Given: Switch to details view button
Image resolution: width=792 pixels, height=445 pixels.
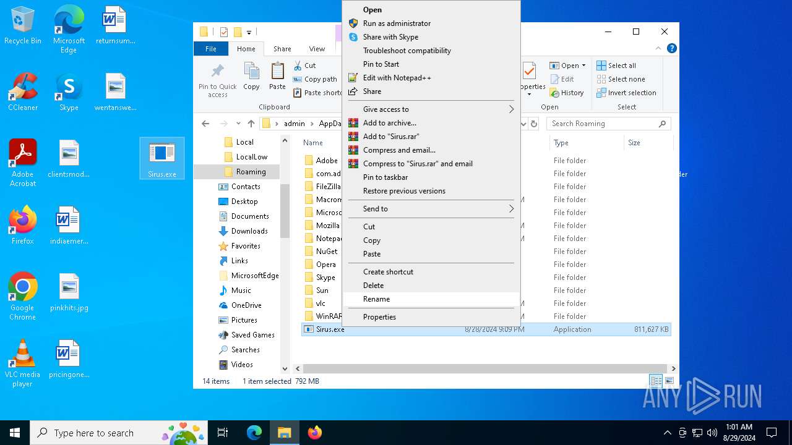Looking at the screenshot, I should coord(656,381).
